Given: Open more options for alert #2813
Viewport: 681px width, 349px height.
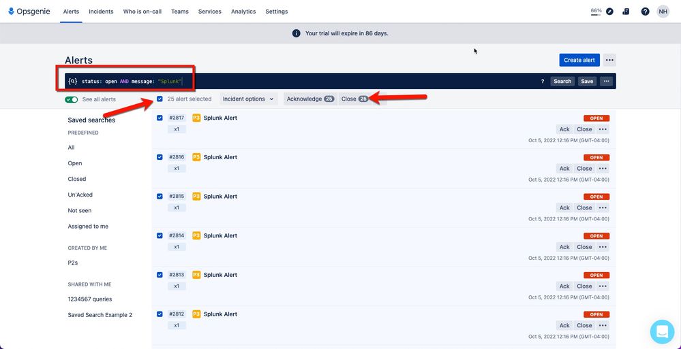Looking at the screenshot, I should pyautogui.click(x=603, y=286).
